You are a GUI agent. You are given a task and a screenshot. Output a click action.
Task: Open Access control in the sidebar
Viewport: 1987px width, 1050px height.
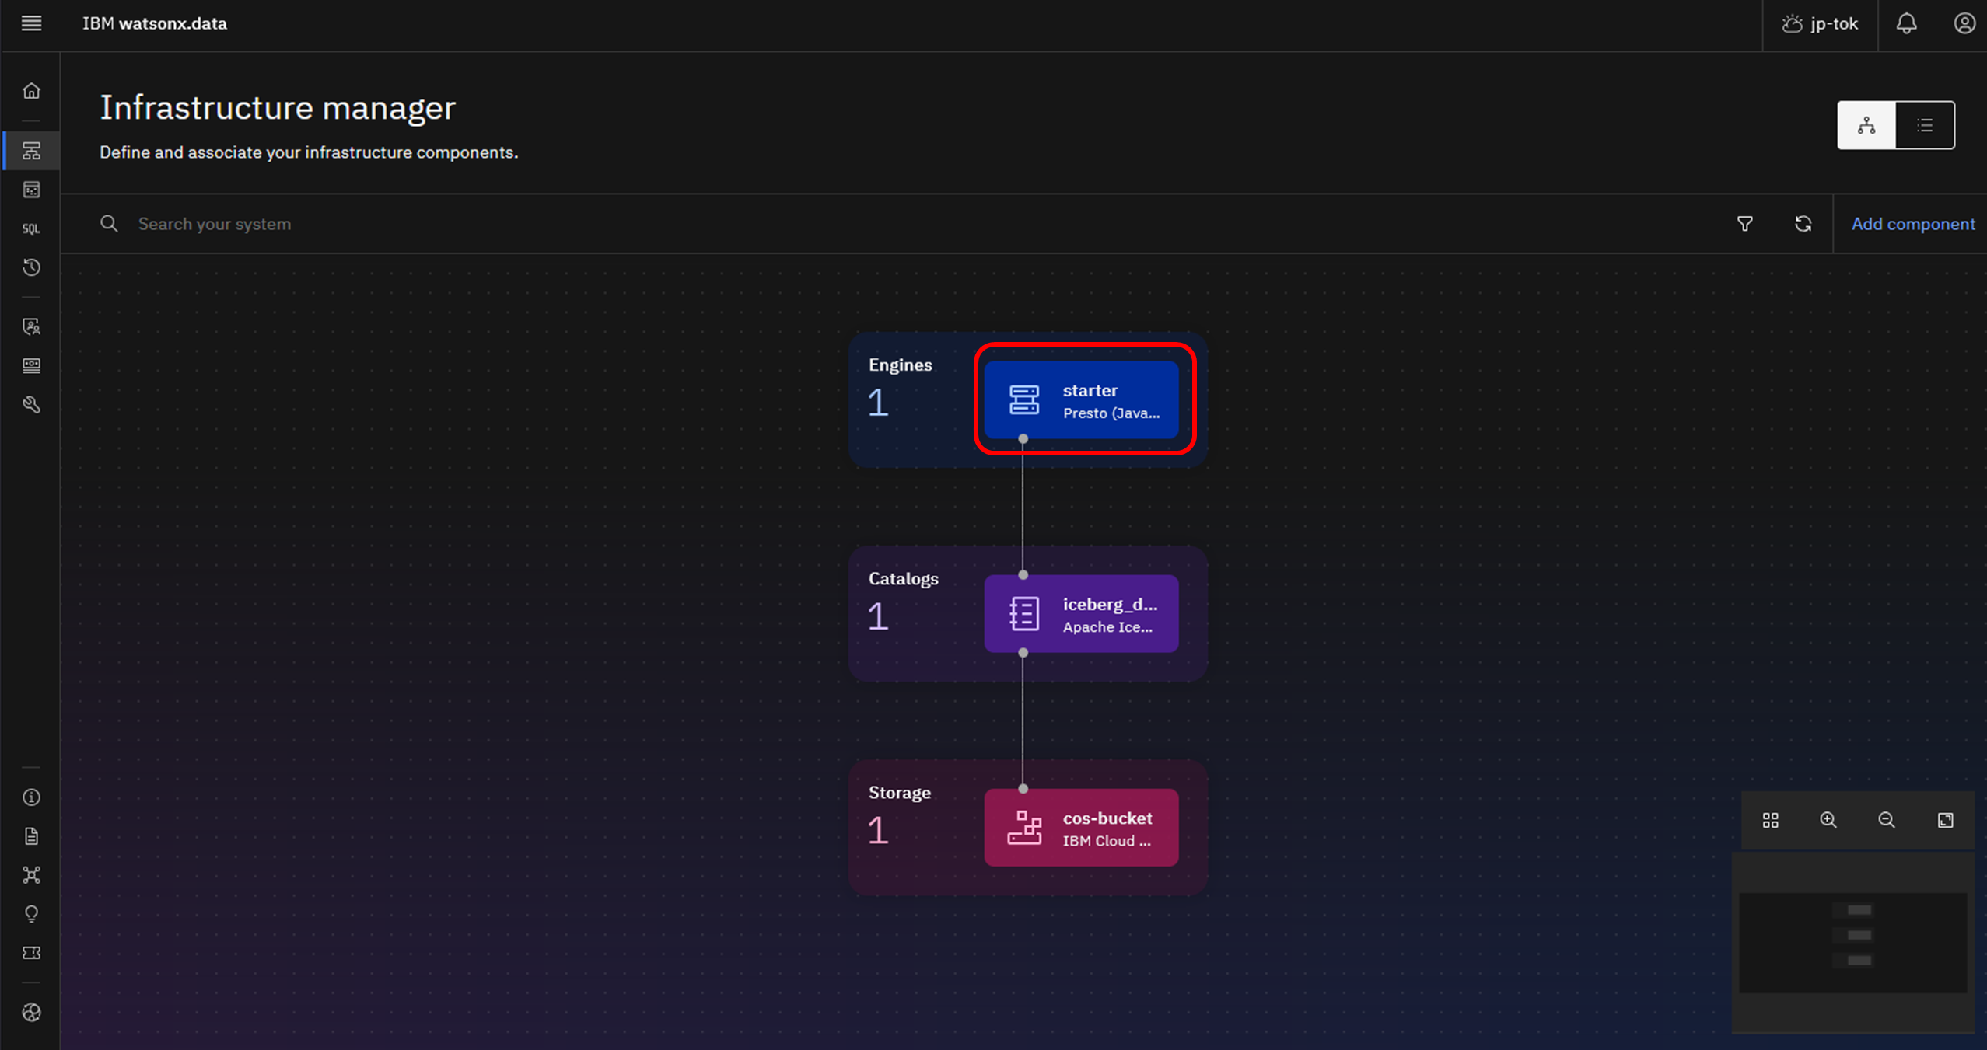pyautogui.click(x=31, y=326)
